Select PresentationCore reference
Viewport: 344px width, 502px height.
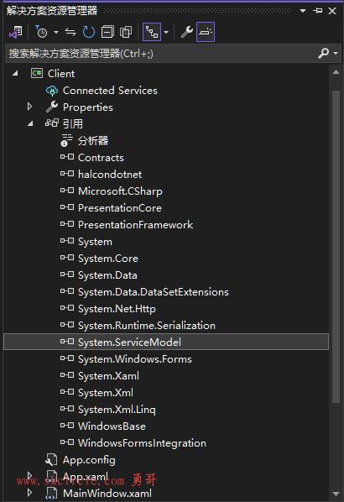tap(120, 208)
